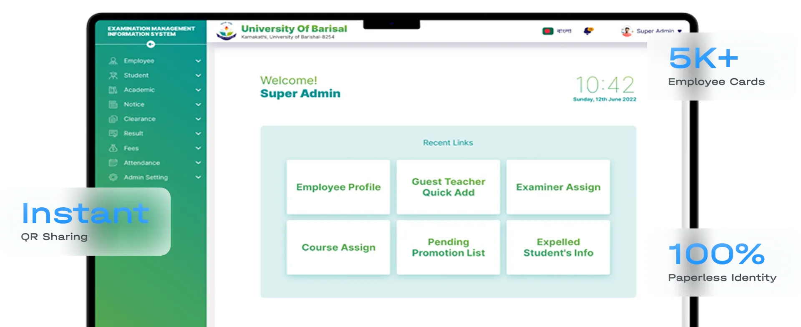Select Result in the sidebar menu
Viewport: 801px width, 327px height.
point(133,133)
